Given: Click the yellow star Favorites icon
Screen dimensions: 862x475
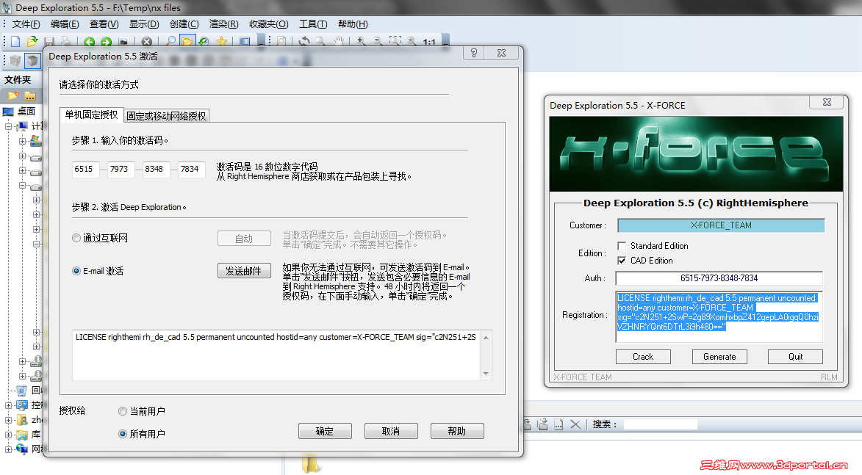Looking at the screenshot, I should tap(221, 41).
